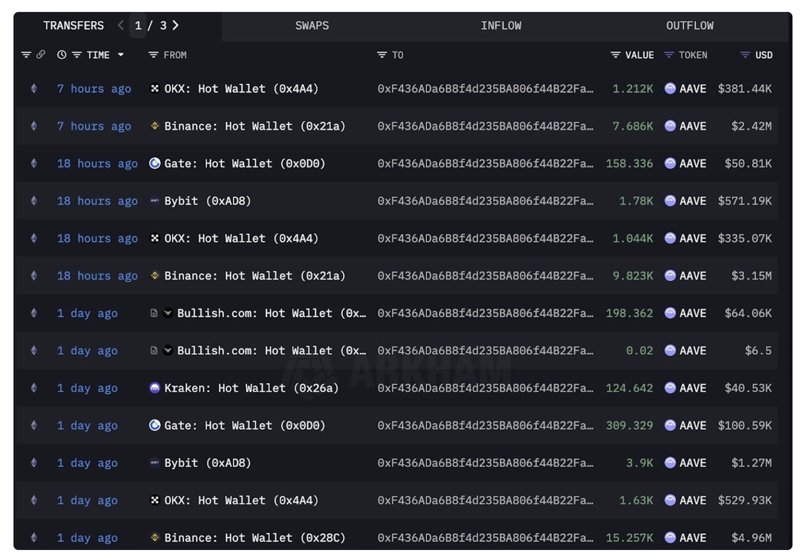Click the Bybit logo in the $571.19K row

pyautogui.click(x=155, y=201)
